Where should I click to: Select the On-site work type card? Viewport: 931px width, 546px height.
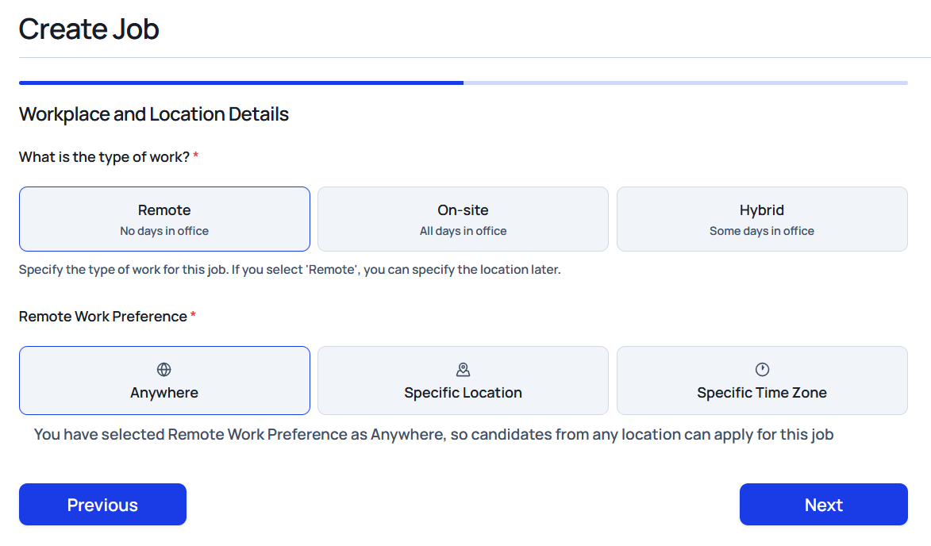point(463,219)
